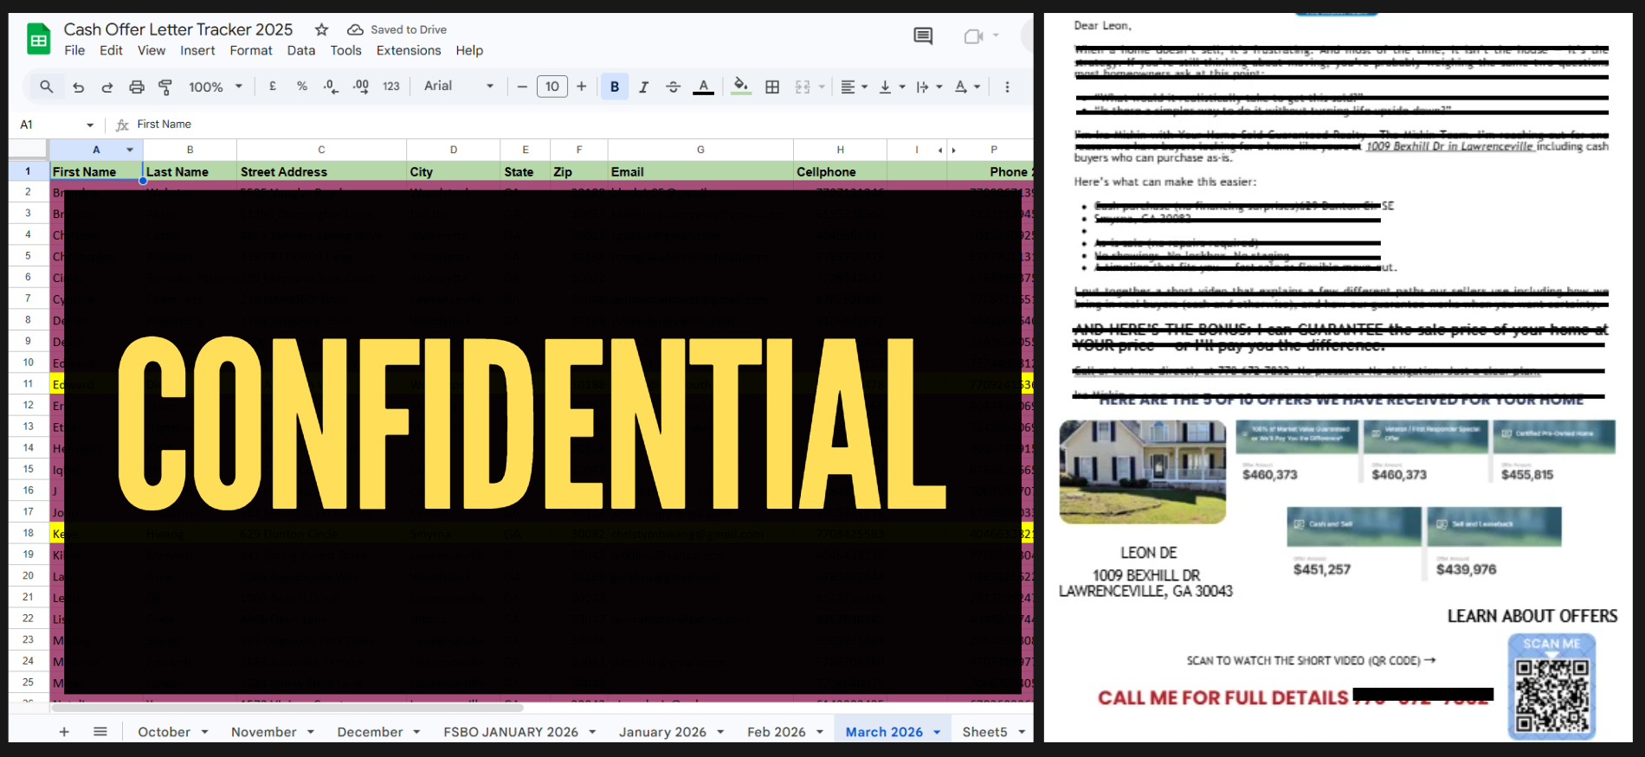Screen dimensions: 1645x757
Task: Open the comment history icon
Action: (923, 36)
